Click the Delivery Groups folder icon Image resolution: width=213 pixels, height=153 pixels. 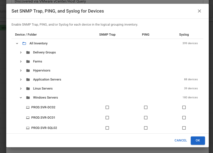[28, 52]
